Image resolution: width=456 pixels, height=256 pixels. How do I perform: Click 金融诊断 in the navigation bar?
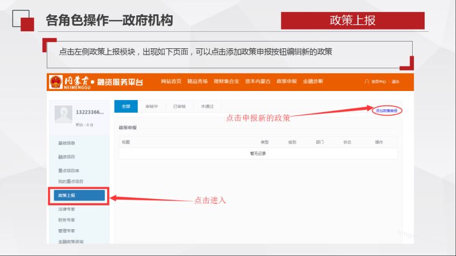click(313, 81)
